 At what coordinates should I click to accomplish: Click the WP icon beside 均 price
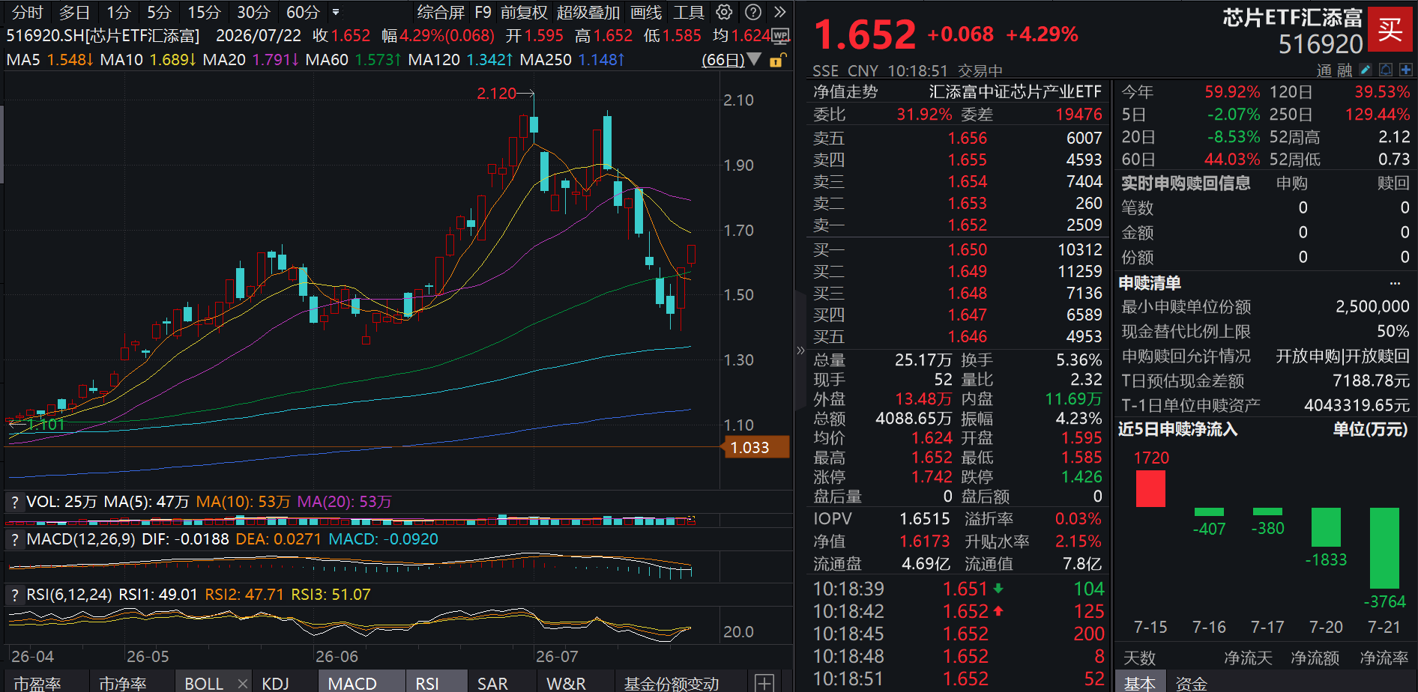pyautogui.click(x=780, y=36)
